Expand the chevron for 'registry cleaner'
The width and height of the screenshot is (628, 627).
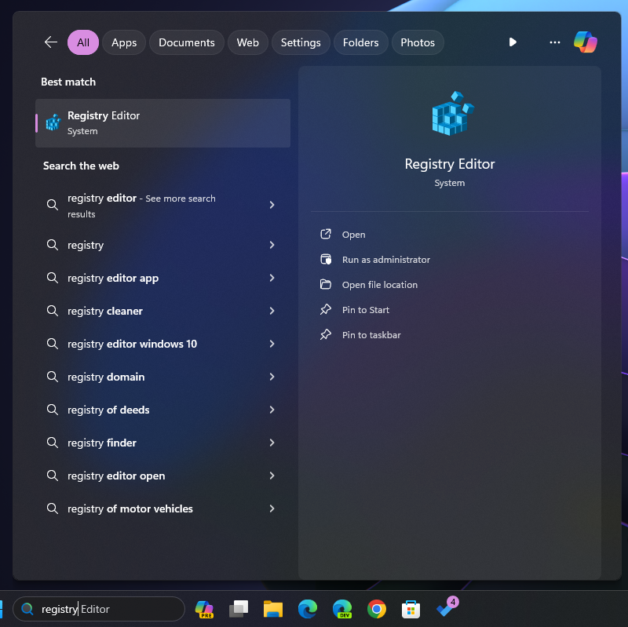(x=272, y=310)
